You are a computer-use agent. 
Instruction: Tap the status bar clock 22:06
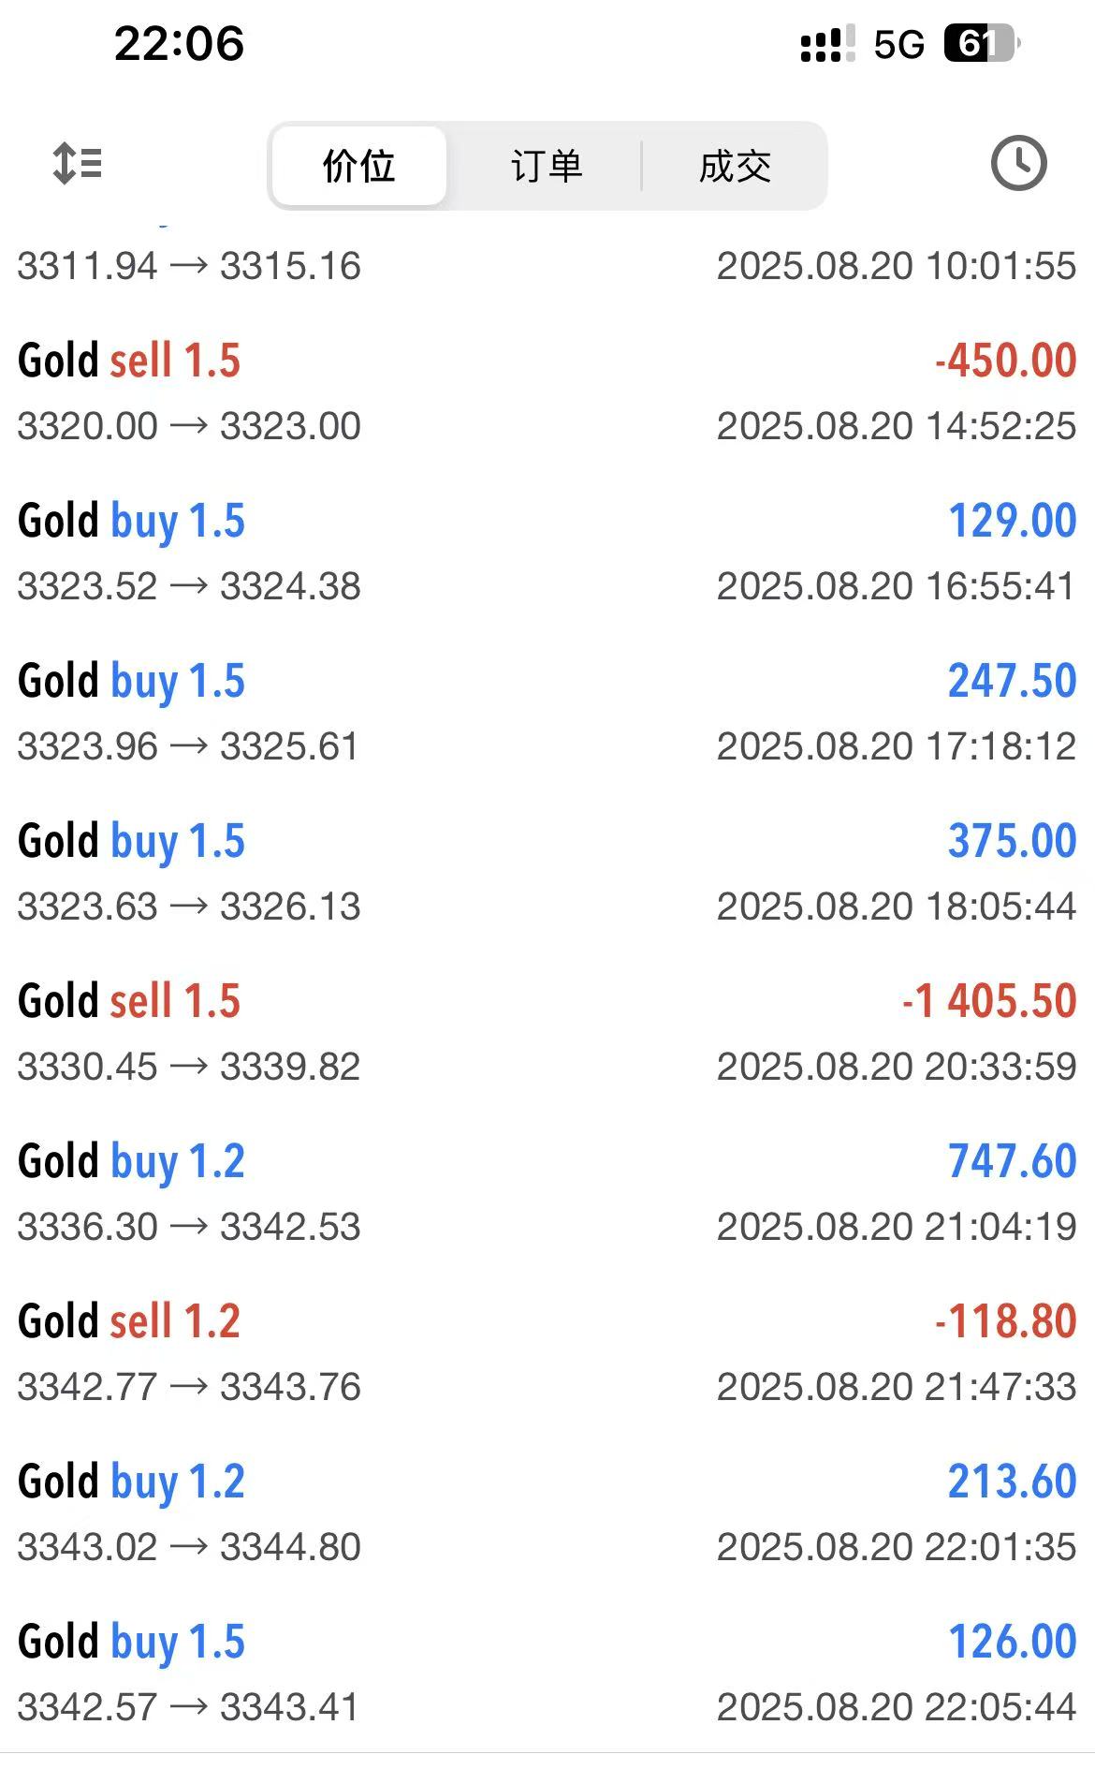pyautogui.click(x=179, y=44)
